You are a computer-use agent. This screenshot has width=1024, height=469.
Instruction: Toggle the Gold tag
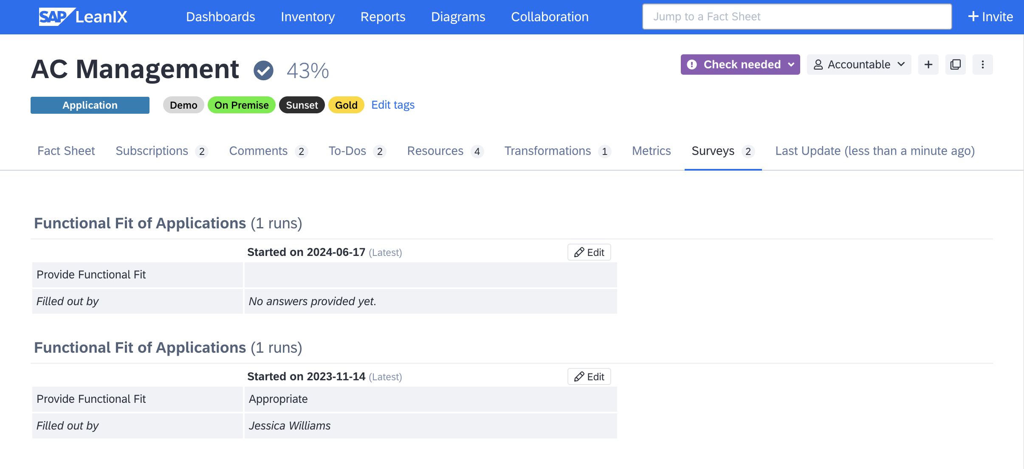point(347,105)
